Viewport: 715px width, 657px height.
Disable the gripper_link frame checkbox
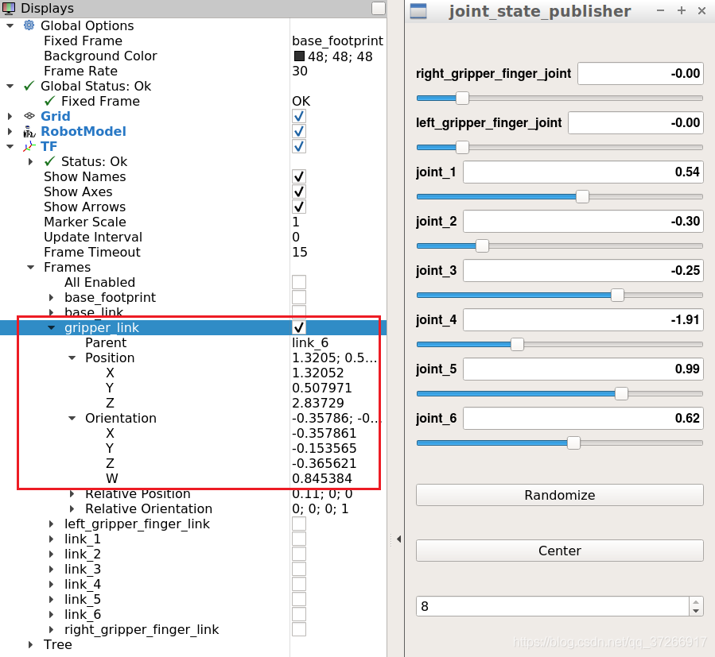(299, 327)
